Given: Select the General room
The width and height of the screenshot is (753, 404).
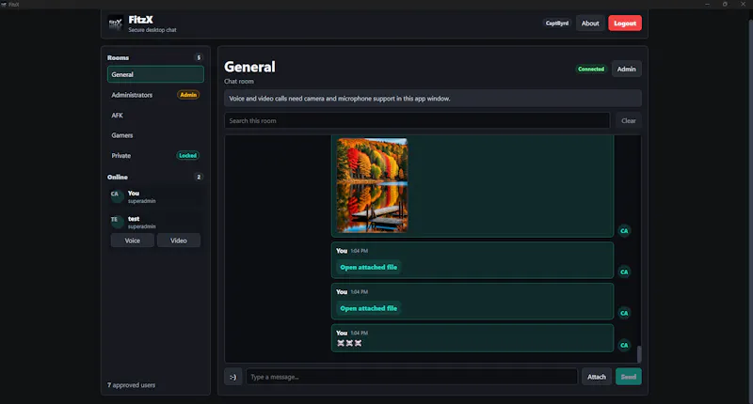Looking at the screenshot, I should point(155,75).
